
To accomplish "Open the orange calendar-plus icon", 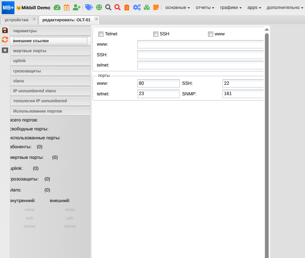I will tap(66, 7).
